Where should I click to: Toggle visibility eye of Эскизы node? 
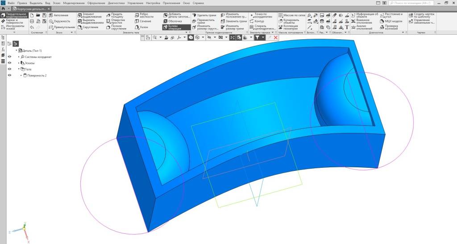pyautogui.click(x=10, y=63)
